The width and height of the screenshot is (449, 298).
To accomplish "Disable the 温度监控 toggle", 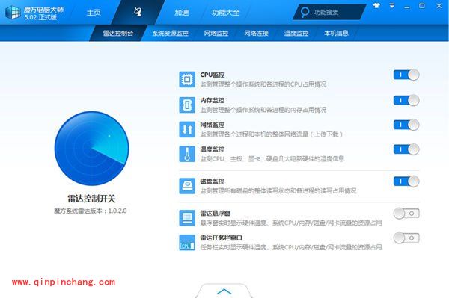I will pyautogui.click(x=406, y=149).
